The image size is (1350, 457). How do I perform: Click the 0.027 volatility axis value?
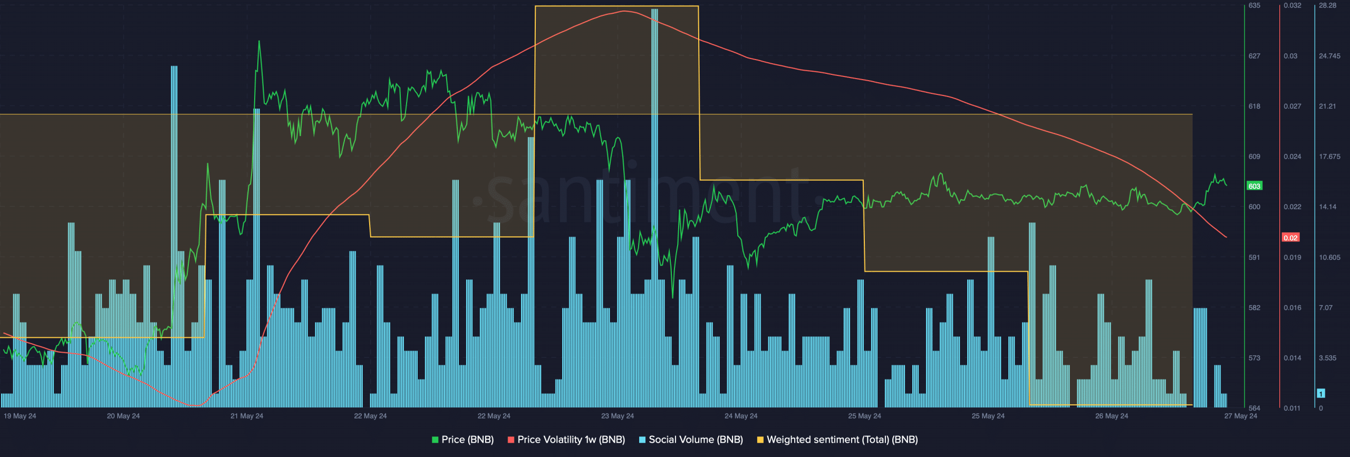tap(1293, 106)
